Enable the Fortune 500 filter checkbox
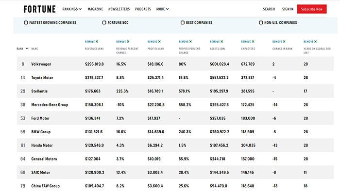 tap(104, 22)
